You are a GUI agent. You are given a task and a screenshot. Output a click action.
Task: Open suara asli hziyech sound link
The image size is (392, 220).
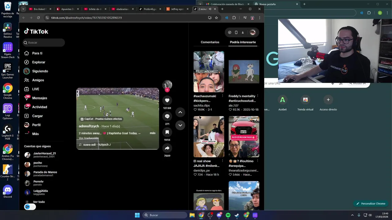[95, 145]
